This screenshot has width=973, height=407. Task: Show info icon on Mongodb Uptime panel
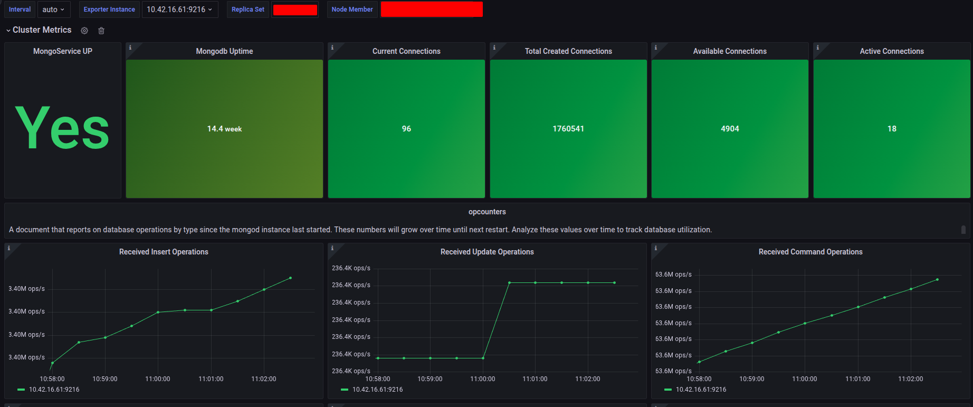[130, 48]
